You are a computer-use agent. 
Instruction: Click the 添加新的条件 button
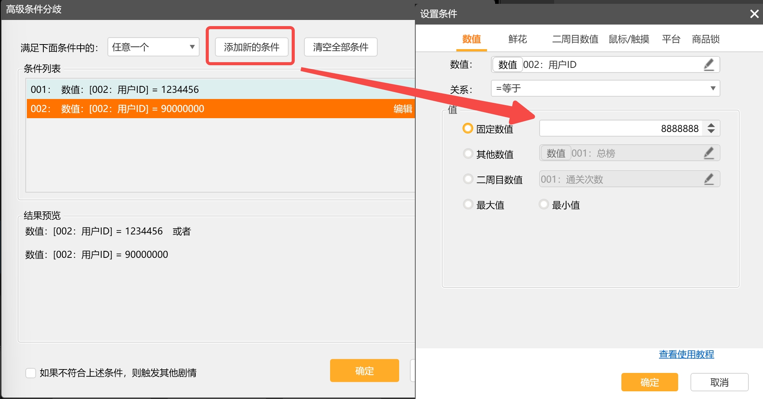click(251, 47)
